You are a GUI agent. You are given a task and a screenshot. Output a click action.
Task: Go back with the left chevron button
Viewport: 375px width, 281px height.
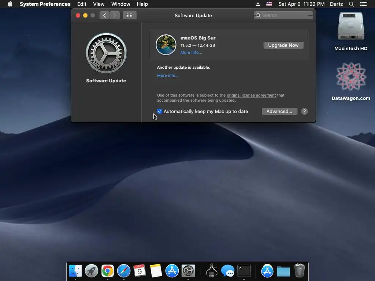(x=104, y=15)
